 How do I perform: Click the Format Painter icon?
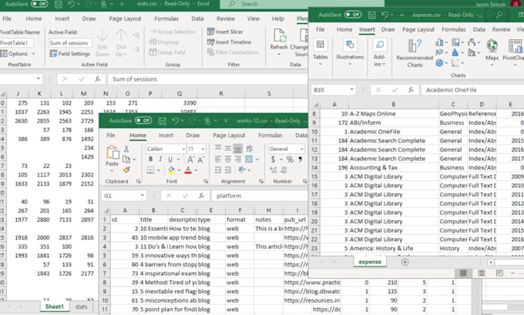[126, 169]
